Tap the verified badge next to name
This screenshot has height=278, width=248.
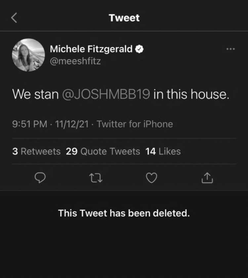[x=139, y=49]
